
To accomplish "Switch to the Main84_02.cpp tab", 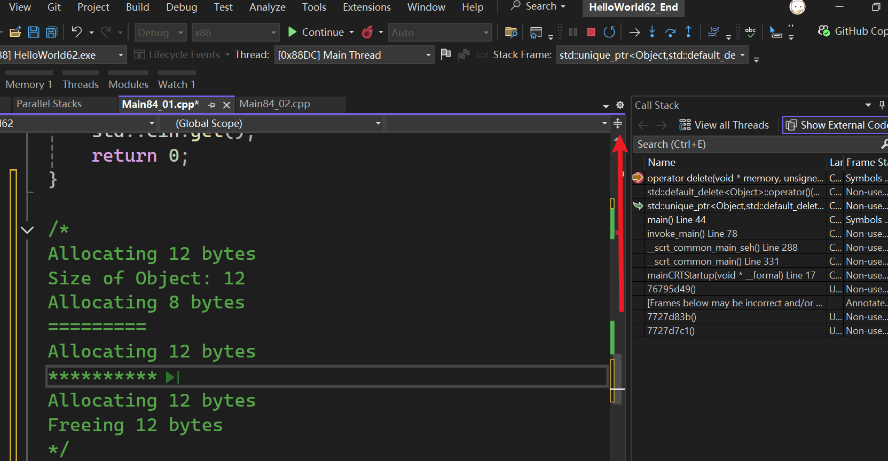I will point(274,104).
